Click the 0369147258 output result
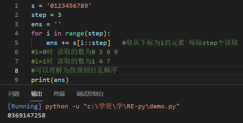The height and width of the screenshot is (123, 243). [27, 115]
